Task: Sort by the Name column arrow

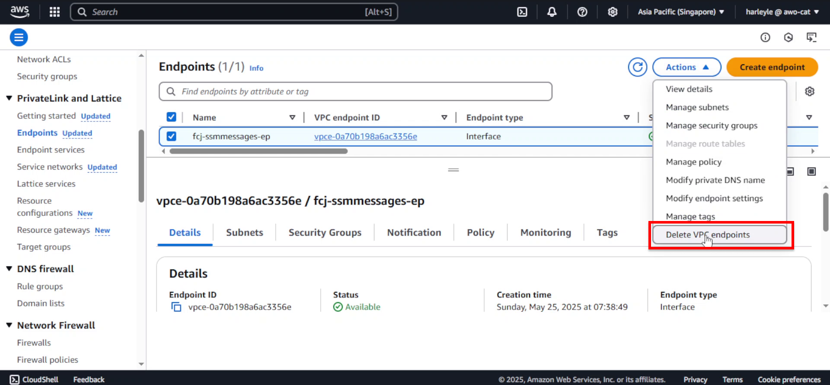Action: (292, 117)
